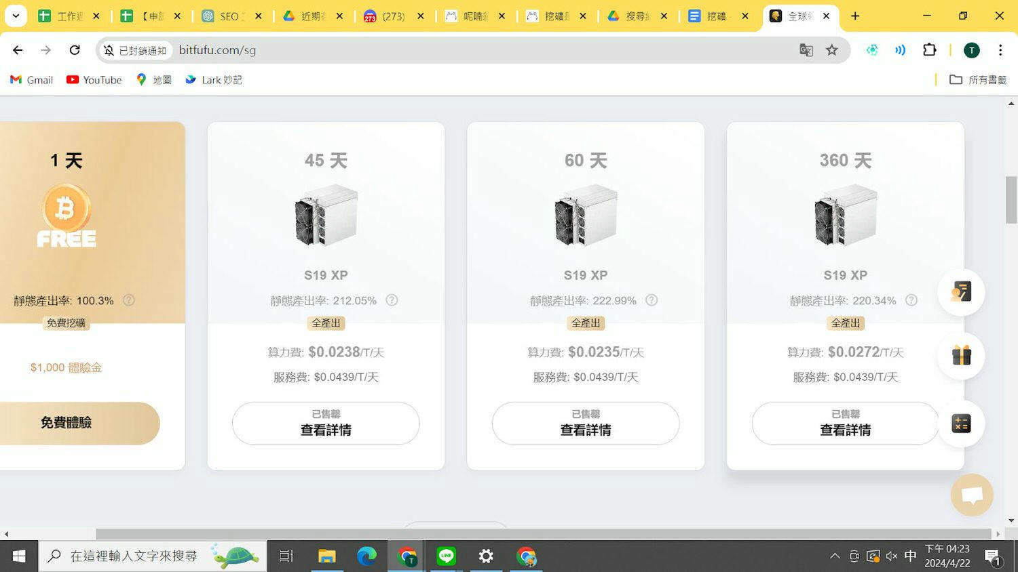This screenshot has width=1018, height=572.
Task: Click help icon beside 212.05% output rate
Action: pos(392,300)
